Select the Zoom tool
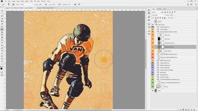Screen dimensions: 198x111 (x=2, y=61)
